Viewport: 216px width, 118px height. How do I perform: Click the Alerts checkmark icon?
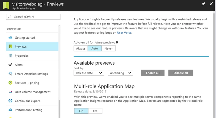pos(10,65)
